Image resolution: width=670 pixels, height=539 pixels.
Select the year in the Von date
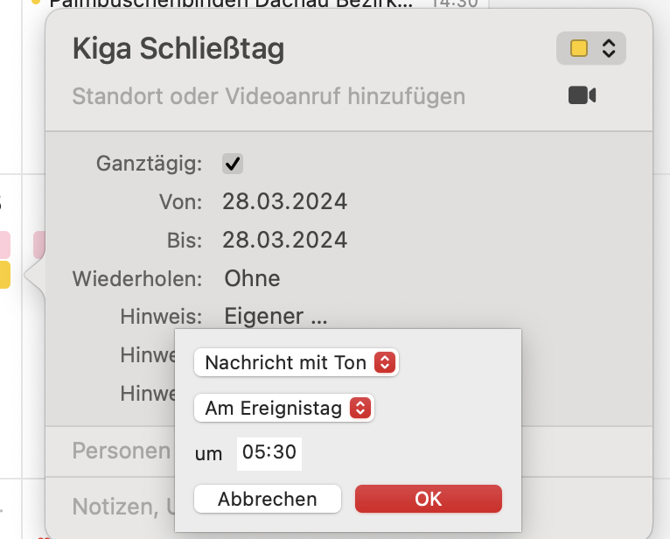point(319,202)
